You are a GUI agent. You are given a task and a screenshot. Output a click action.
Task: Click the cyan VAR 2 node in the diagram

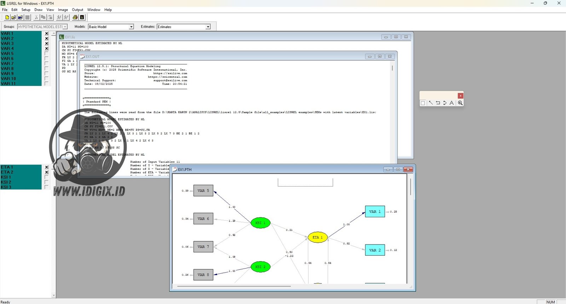click(x=375, y=250)
